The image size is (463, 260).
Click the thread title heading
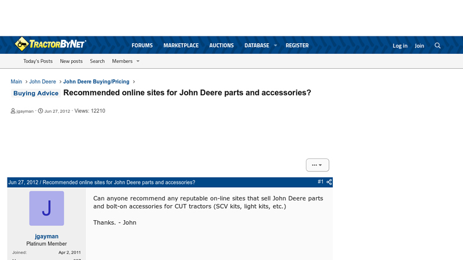(x=187, y=92)
